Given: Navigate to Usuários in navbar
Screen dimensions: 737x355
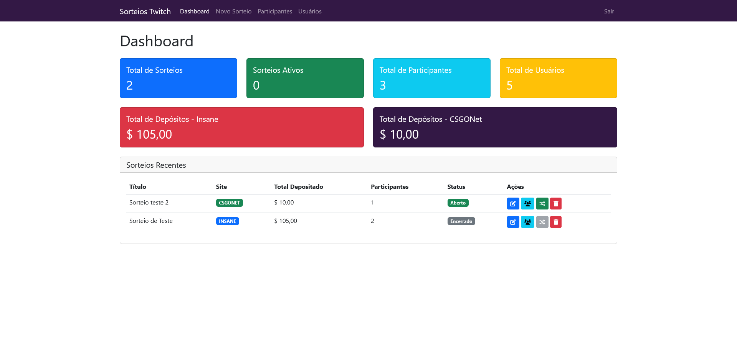Looking at the screenshot, I should 310,11.
